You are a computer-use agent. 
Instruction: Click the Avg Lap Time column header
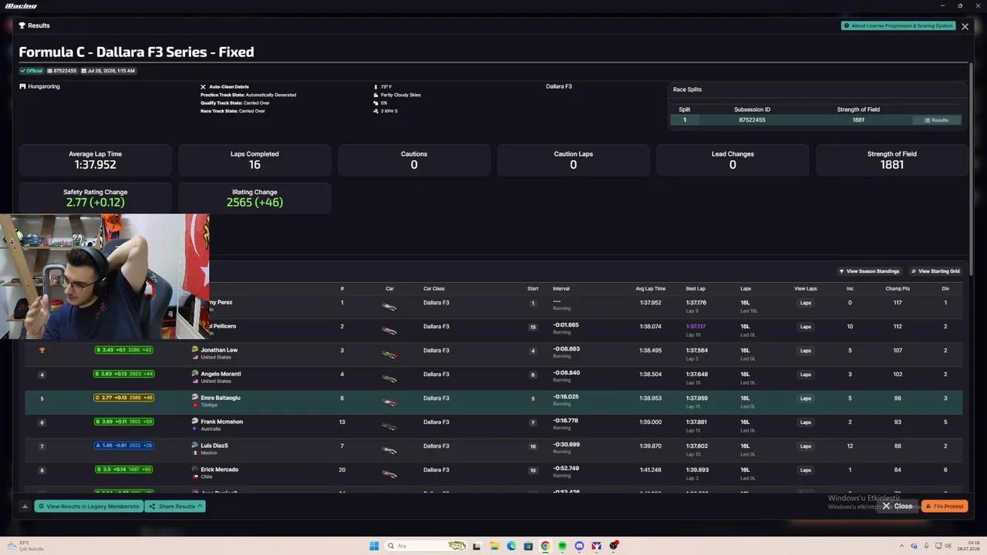coord(651,289)
